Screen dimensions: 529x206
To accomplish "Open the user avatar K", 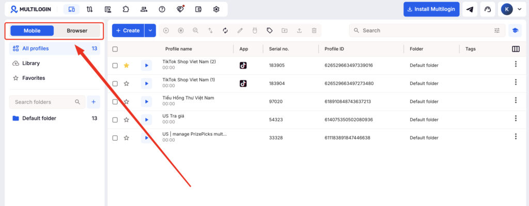I will click(x=507, y=9).
